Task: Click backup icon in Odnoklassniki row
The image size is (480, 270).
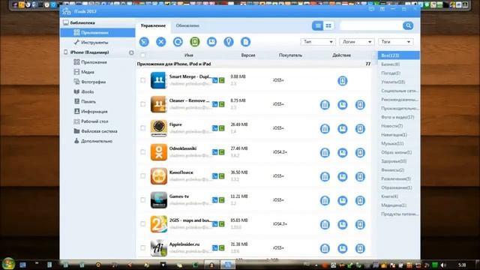Action: tap(342, 152)
